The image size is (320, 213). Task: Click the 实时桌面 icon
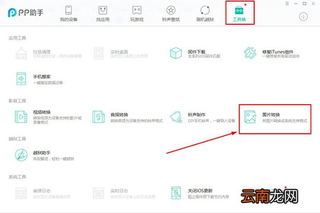click(x=99, y=53)
